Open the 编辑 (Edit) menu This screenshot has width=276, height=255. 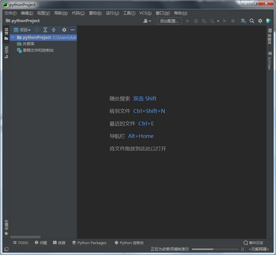coord(27,13)
